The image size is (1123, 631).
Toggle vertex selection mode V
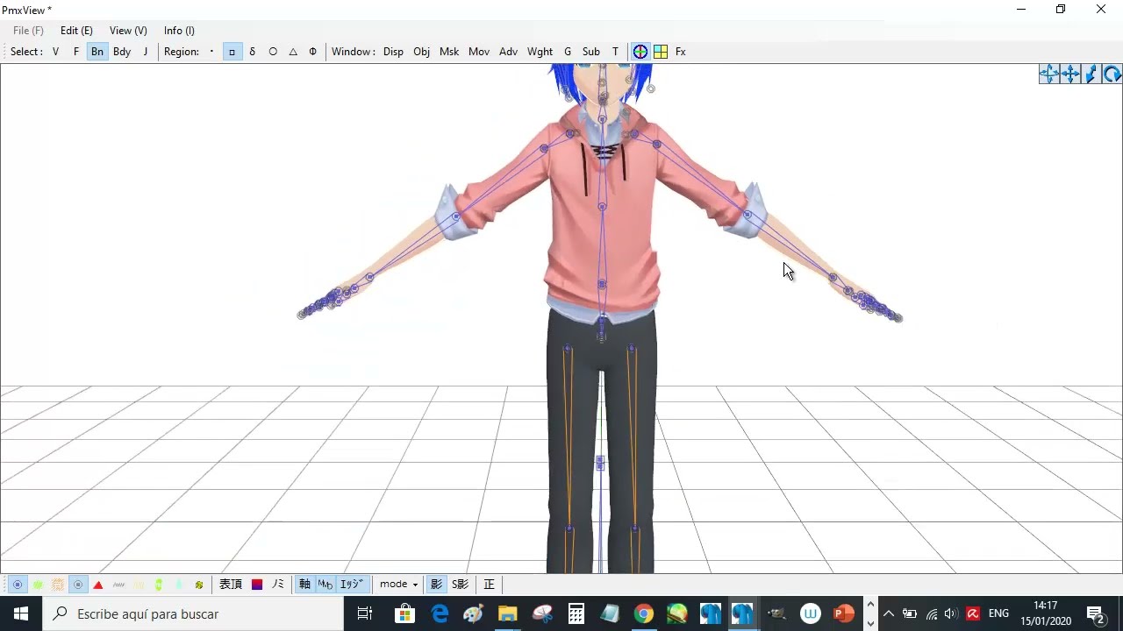[55, 52]
